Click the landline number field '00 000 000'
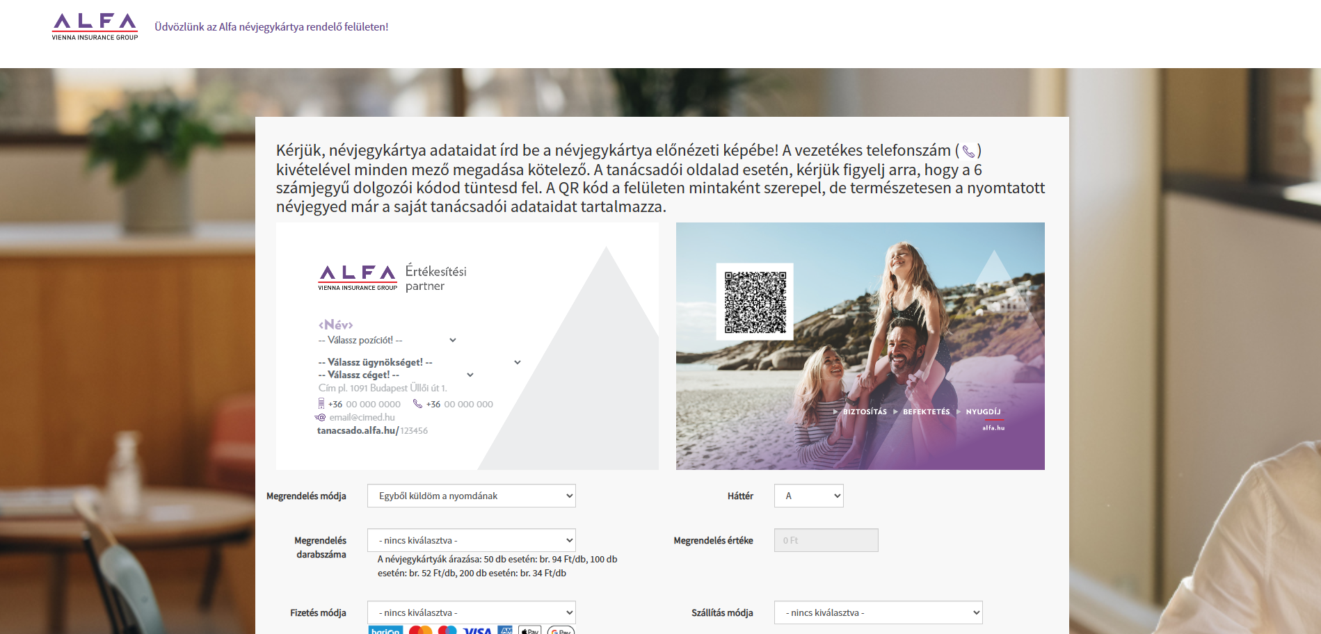Image resolution: width=1321 pixels, height=634 pixels. pyautogui.click(x=469, y=404)
